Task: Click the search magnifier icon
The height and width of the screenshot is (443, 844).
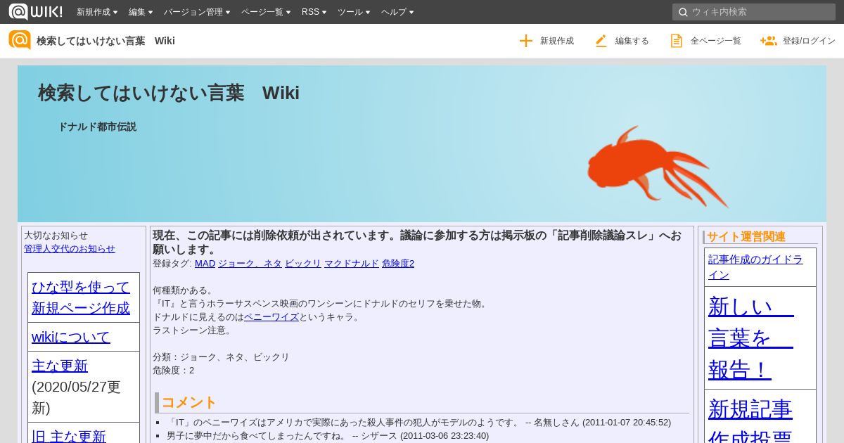Action: tap(682, 12)
